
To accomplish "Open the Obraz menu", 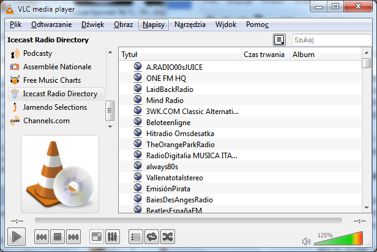I will pyautogui.click(x=124, y=25).
